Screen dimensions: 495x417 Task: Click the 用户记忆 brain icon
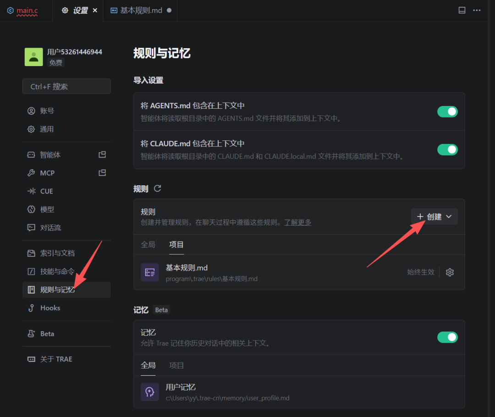pyautogui.click(x=149, y=392)
